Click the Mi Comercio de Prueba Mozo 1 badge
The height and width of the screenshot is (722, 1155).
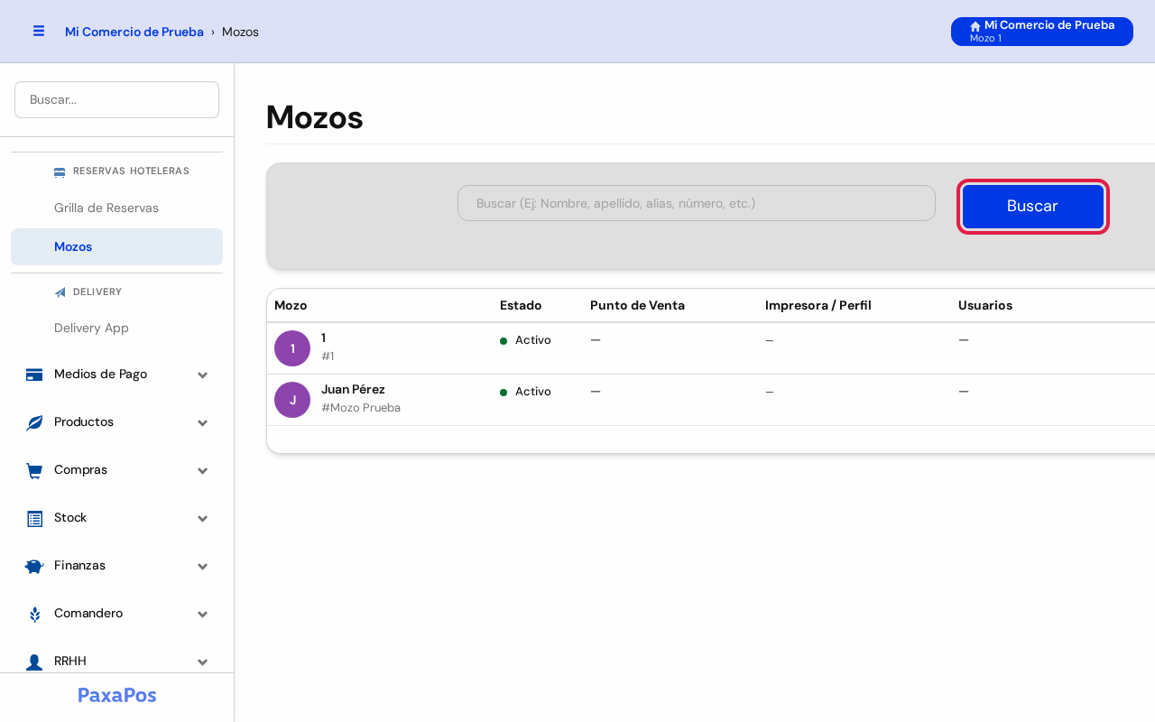(1042, 32)
